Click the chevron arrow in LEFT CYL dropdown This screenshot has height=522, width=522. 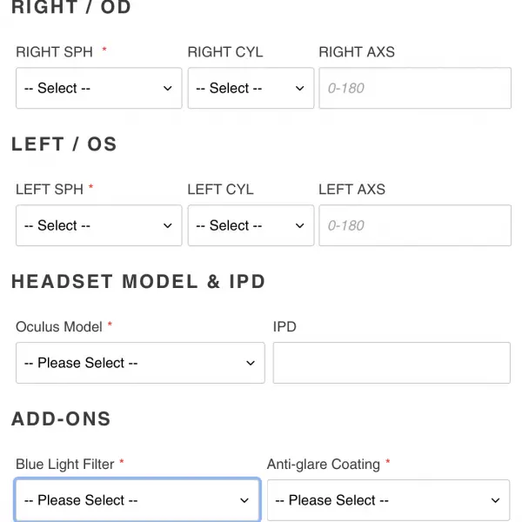299,226
